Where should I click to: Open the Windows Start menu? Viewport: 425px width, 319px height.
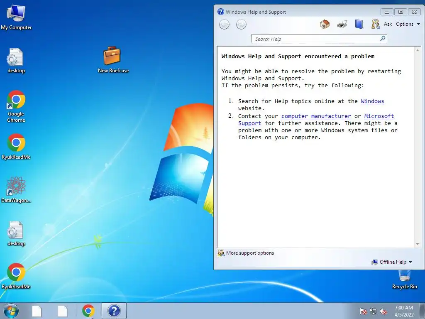coord(11,311)
